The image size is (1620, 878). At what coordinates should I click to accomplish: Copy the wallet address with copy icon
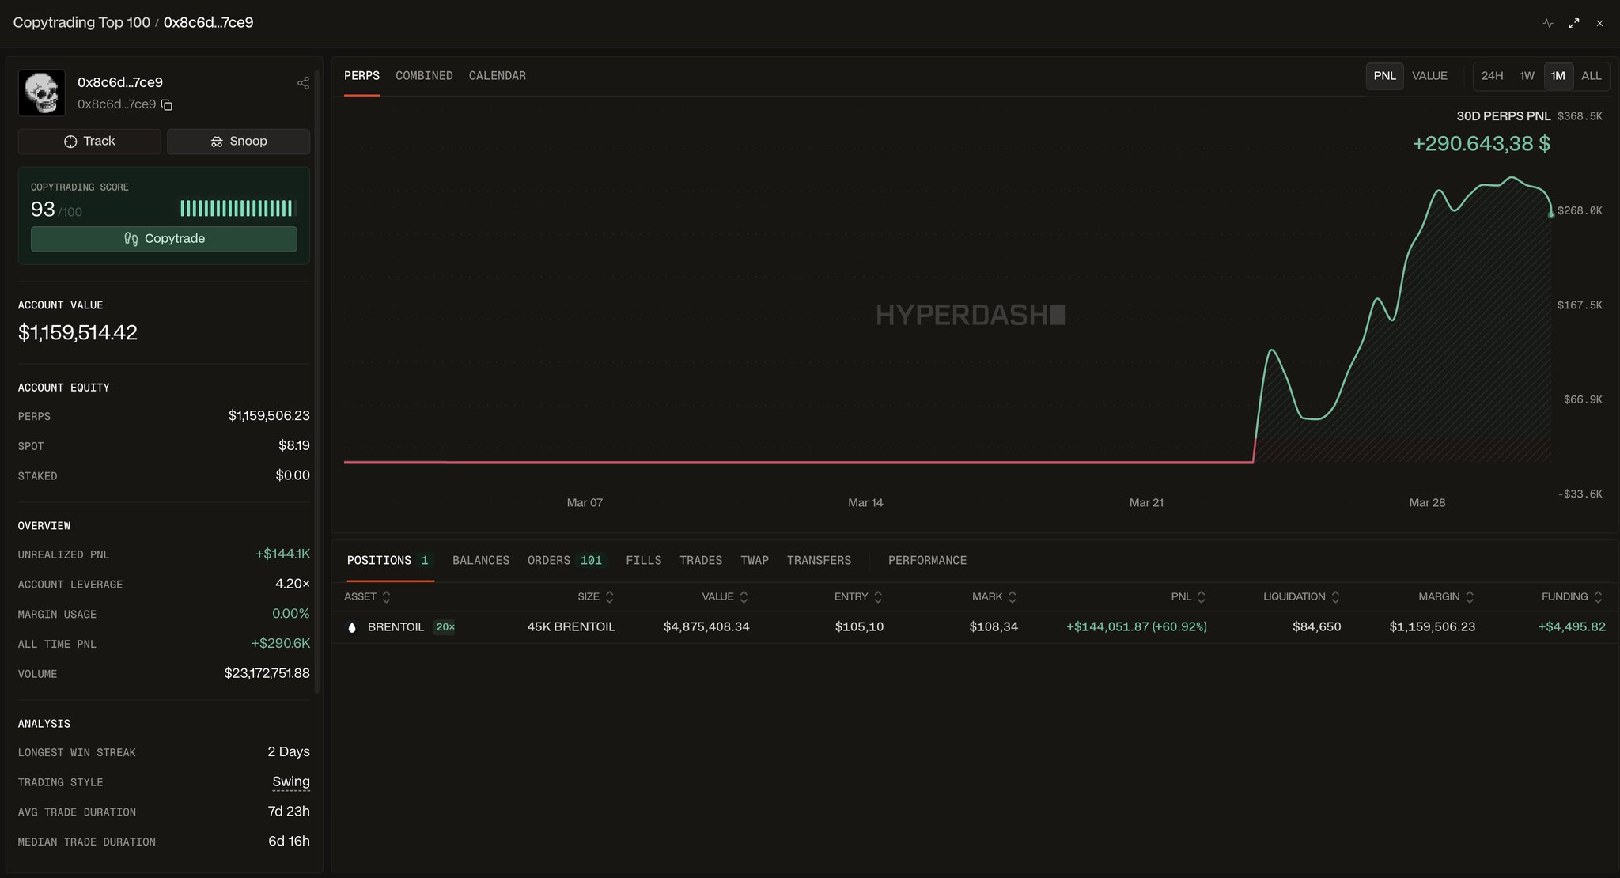[167, 104]
